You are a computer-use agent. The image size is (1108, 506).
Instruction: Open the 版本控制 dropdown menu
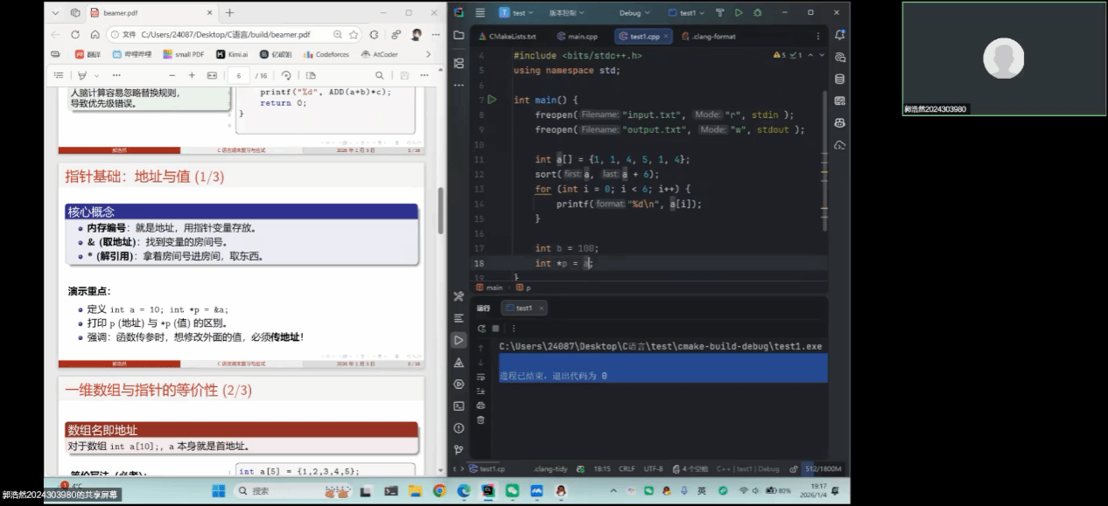click(563, 13)
